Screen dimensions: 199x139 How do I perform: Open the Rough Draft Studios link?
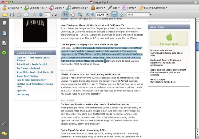point(27,76)
